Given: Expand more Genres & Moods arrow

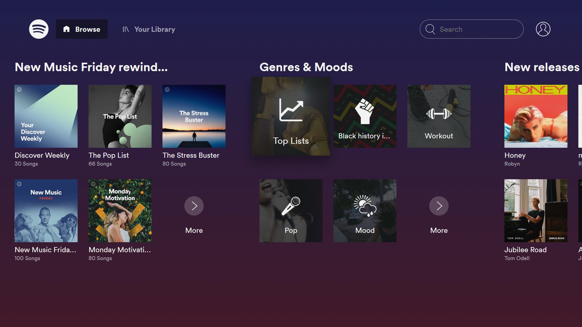Looking at the screenshot, I should 439,206.
